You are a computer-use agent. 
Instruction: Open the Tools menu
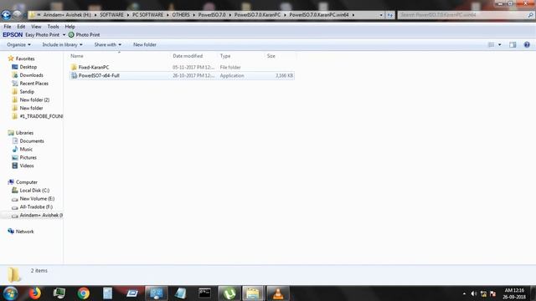pyautogui.click(x=53, y=27)
